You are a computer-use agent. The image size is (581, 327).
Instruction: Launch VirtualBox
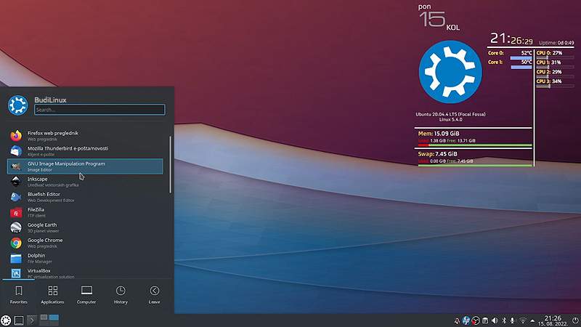tap(85, 273)
